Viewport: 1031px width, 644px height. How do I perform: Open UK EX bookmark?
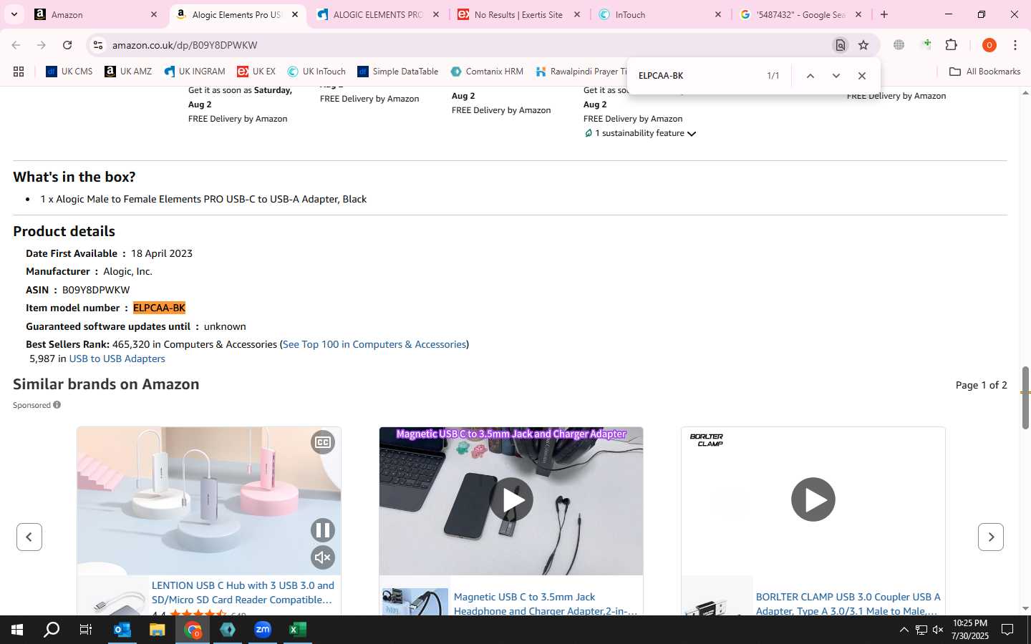pyautogui.click(x=256, y=72)
